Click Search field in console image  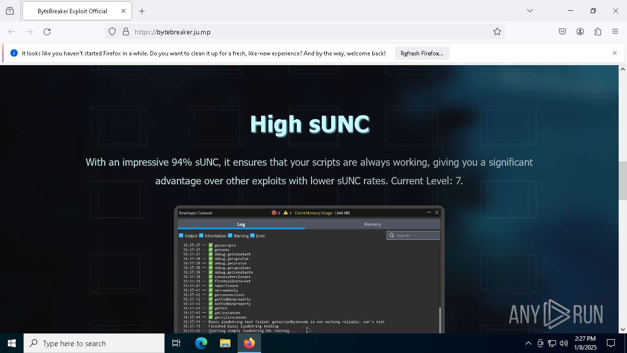pos(413,235)
